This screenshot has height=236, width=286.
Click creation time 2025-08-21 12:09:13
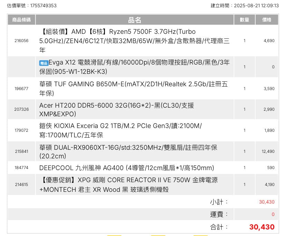click(x=256, y=6)
